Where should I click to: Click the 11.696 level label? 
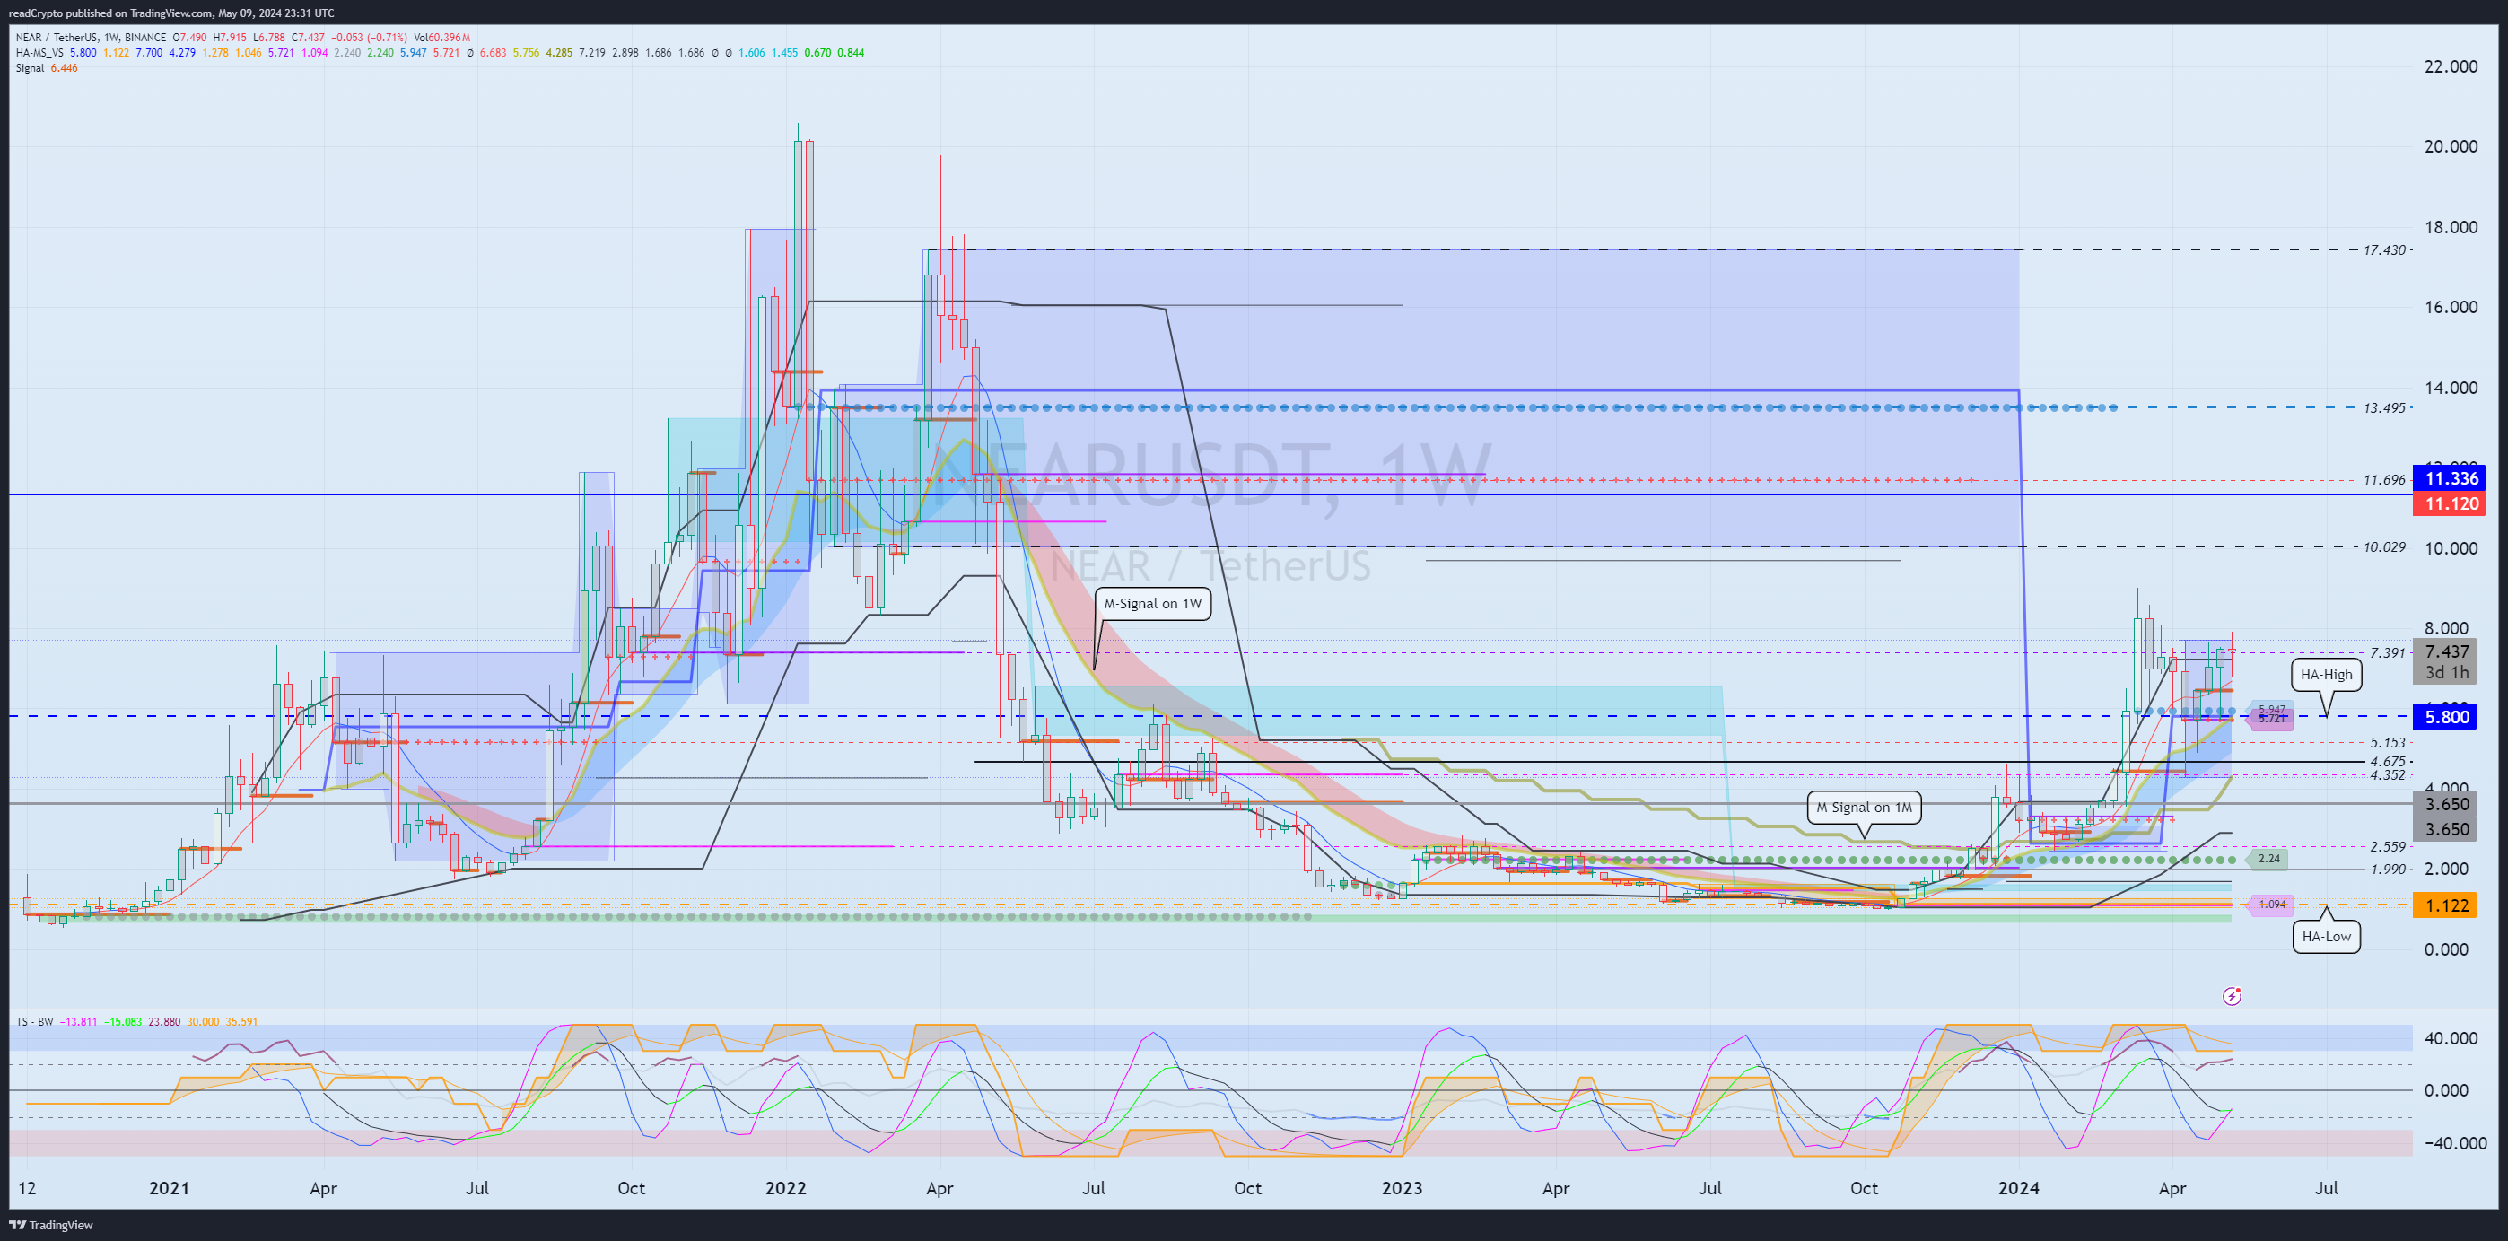[x=2384, y=480]
